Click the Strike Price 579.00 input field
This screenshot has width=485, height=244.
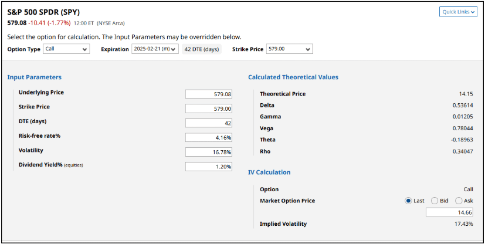pyautogui.click(x=209, y=109)
